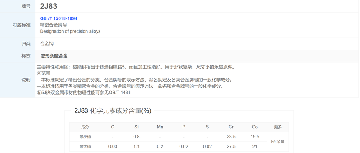360x153 pixels.
Task: Click the '2J83 化学元素成分含量(%)' heading
Action: pos(113,111)
